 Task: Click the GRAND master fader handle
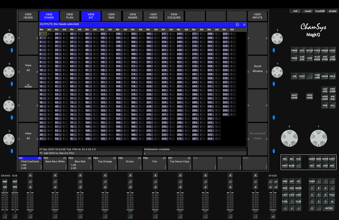point(5,193)
